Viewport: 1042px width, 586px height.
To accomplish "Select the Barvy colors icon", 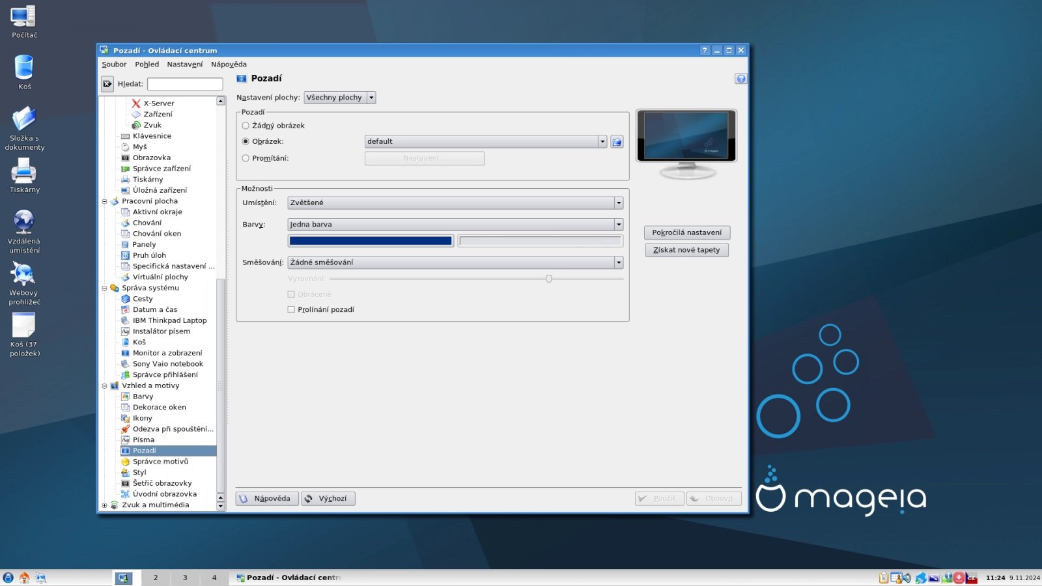I will 125,397.
